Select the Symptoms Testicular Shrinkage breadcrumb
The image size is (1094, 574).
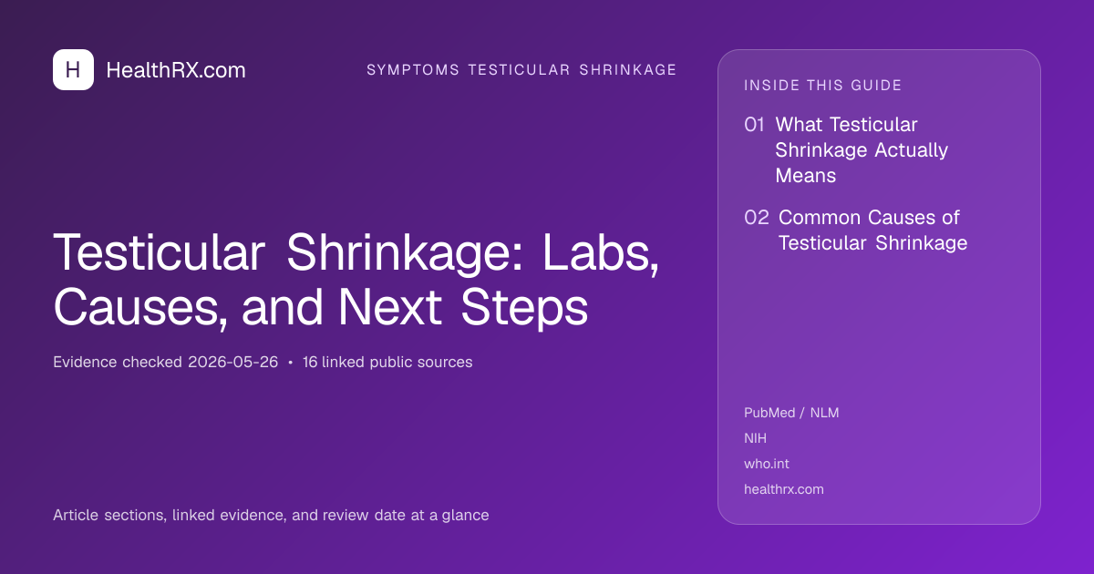pyautogui.click(x=521, y=70)
